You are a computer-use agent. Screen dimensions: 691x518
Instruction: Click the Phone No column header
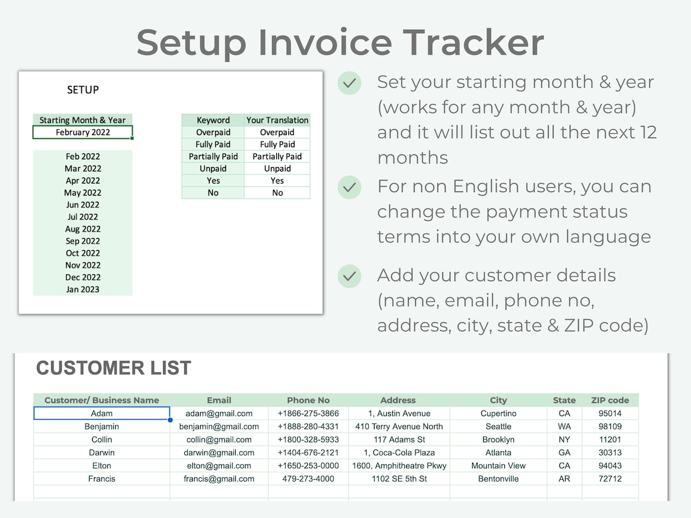tap(308, 400)
